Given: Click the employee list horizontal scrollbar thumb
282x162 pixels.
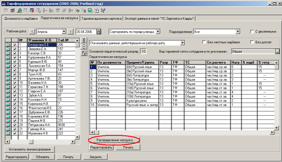Looking at the screenshot, I should [x=31, y=141].
